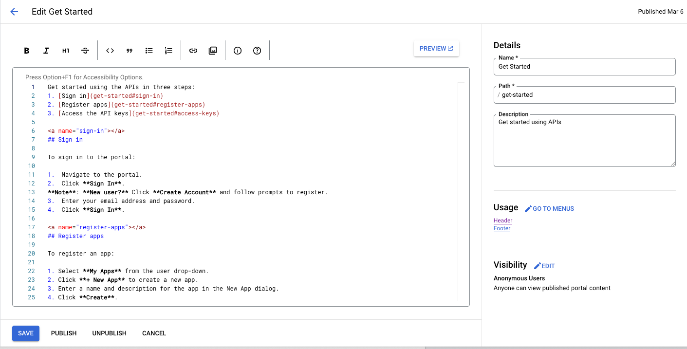This screenshot has height=349, width=687.
Task: Open the info icon in toolbar
Action: click(238, 51)
